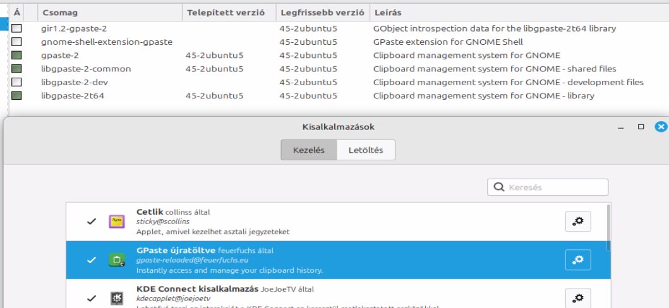Sort by the Telepített verzió column header

229,13
